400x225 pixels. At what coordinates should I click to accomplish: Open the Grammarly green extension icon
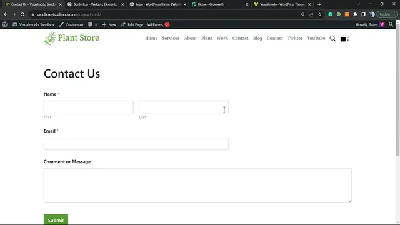[331, 14]
